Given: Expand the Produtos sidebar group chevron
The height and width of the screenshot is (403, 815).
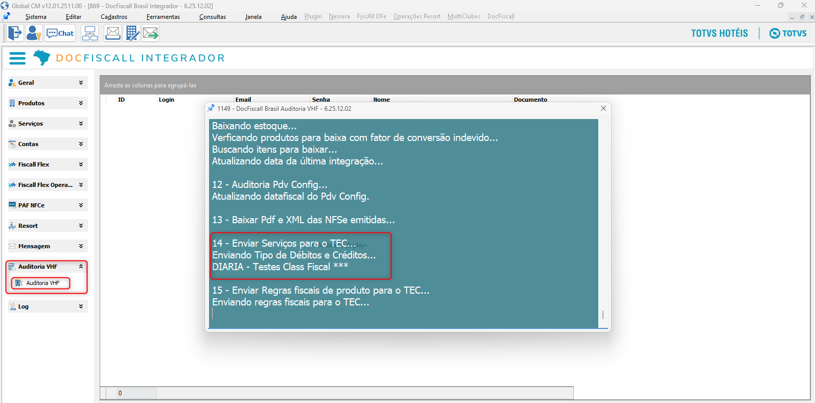Looking at the screenshot, I should (x=81, y=103).
